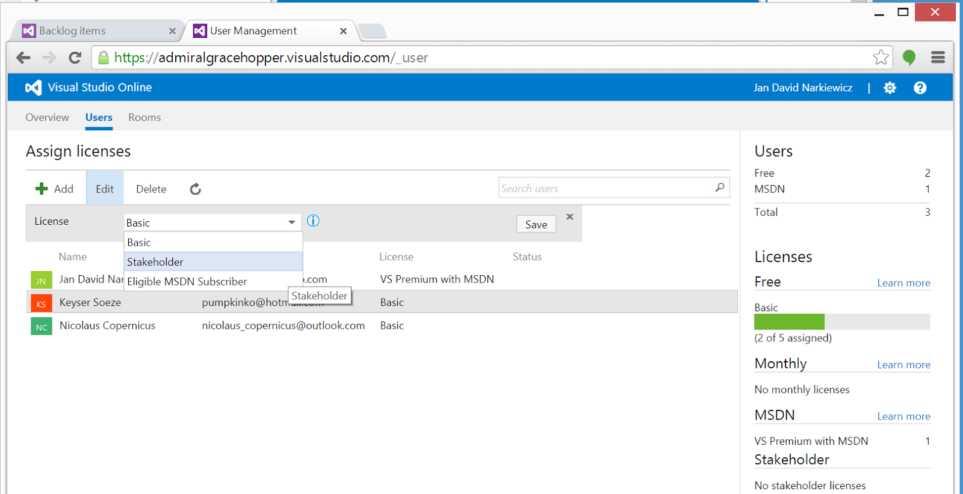Open the Overview tab
963x494 pixels.
pos(47,117)
